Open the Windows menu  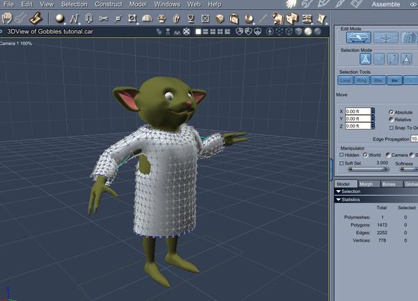coord(167,4)
